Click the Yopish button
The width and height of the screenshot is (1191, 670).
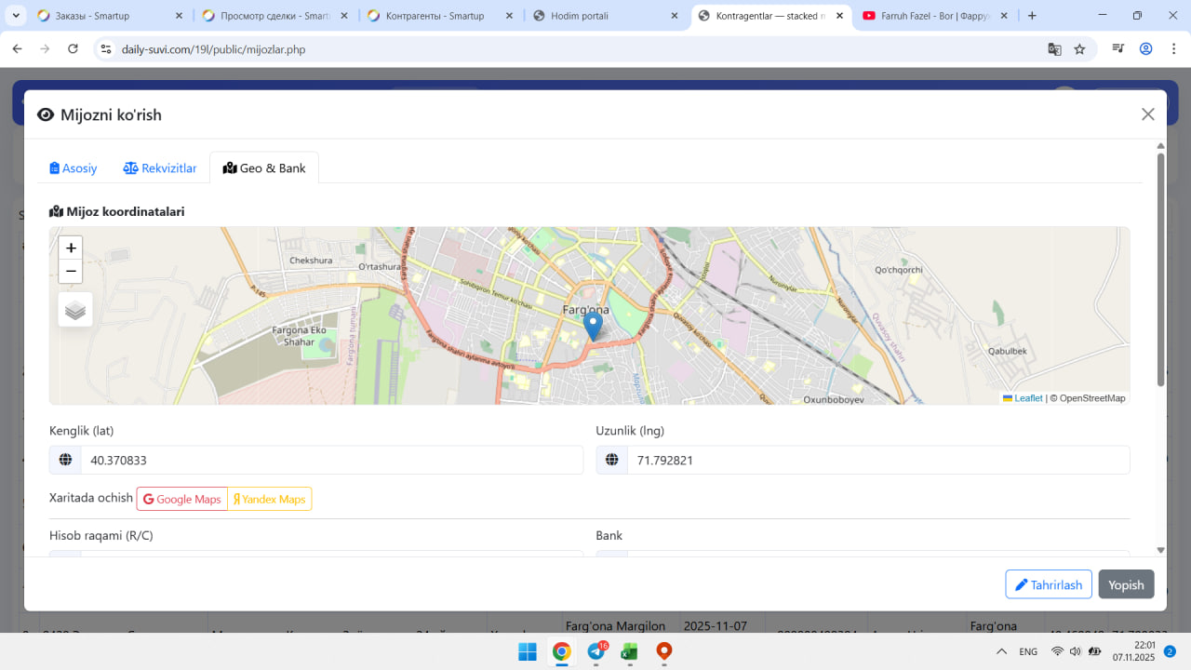(1126, 584)
